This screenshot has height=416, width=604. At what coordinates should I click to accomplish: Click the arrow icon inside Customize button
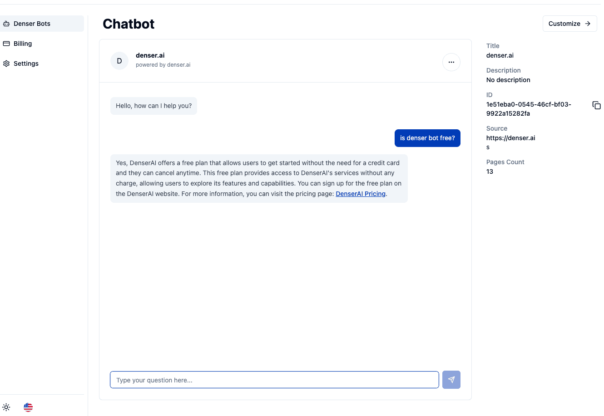tap(588, 24)
